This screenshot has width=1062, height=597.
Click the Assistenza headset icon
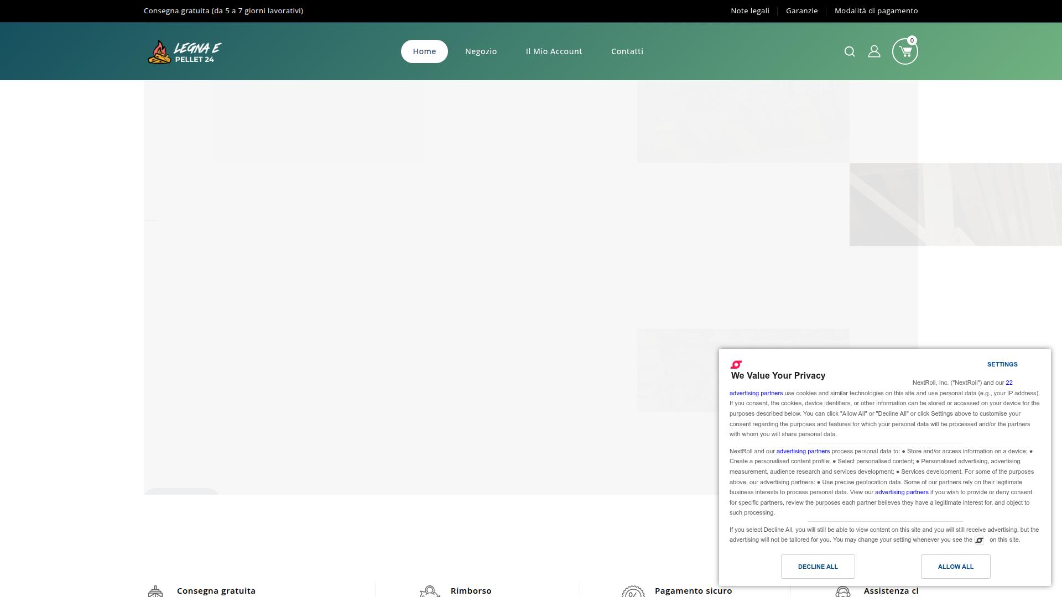[x=842, y=591]
